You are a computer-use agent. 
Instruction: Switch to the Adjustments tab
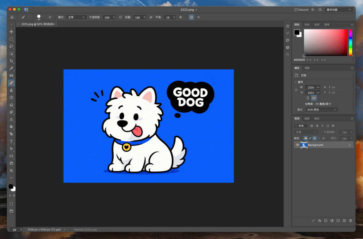pos(307,68)
